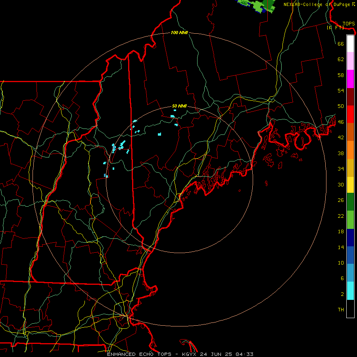Click the '10' legend value

pyautogui.click(x=341, y=263)
